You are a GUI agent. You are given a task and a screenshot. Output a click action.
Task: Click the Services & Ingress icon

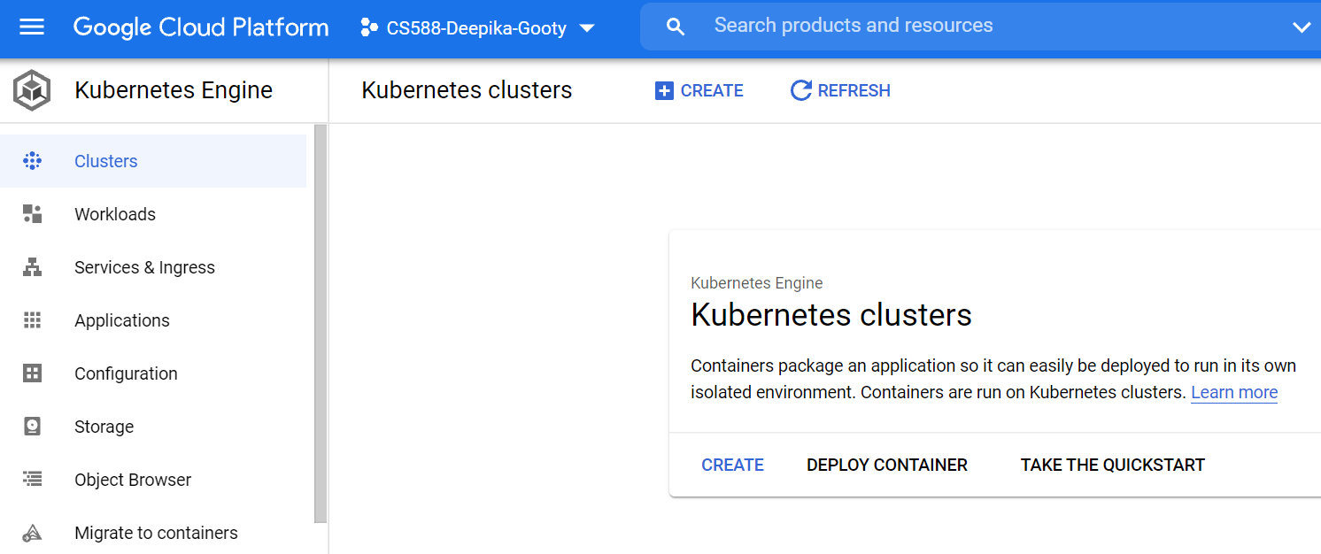coord(32,267)
